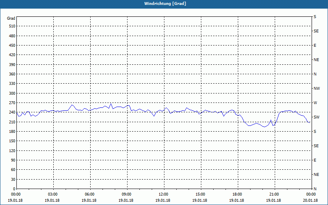Click the 180 degree y-axis label
The image size is (328, 205).
coord(12,132)
